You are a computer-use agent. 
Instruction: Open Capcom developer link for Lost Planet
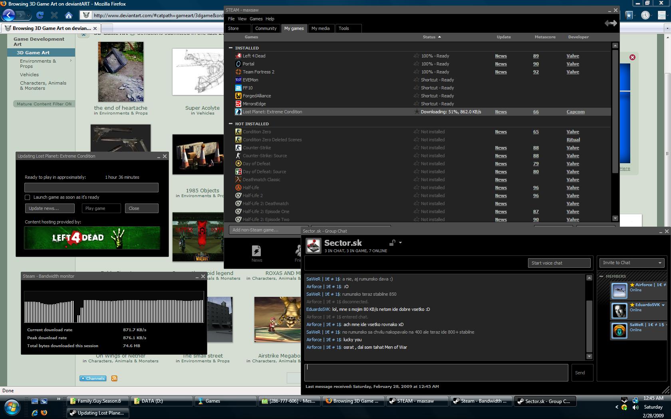576,112
